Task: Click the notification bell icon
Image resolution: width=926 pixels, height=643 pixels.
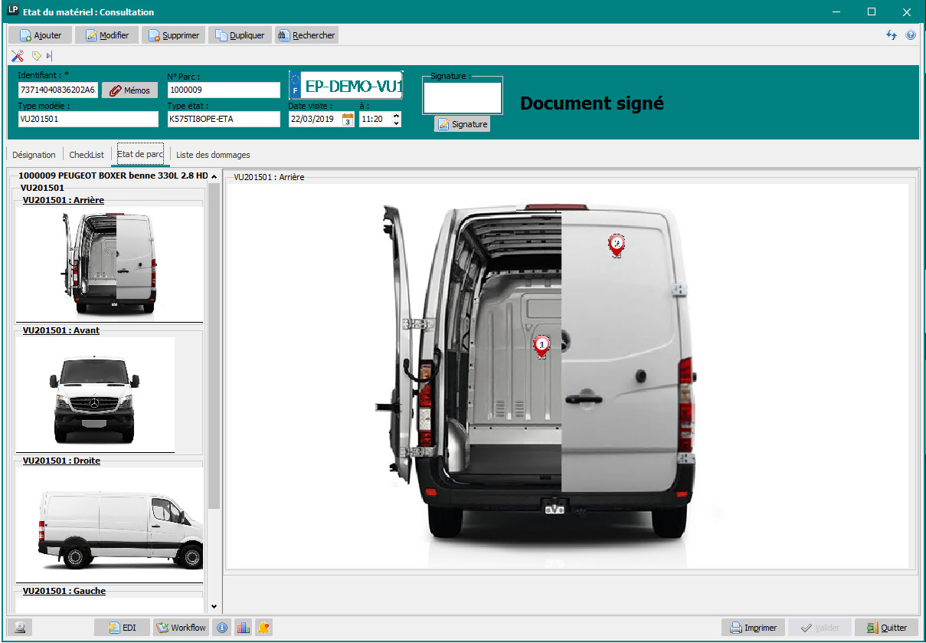Action: [263, 628]
